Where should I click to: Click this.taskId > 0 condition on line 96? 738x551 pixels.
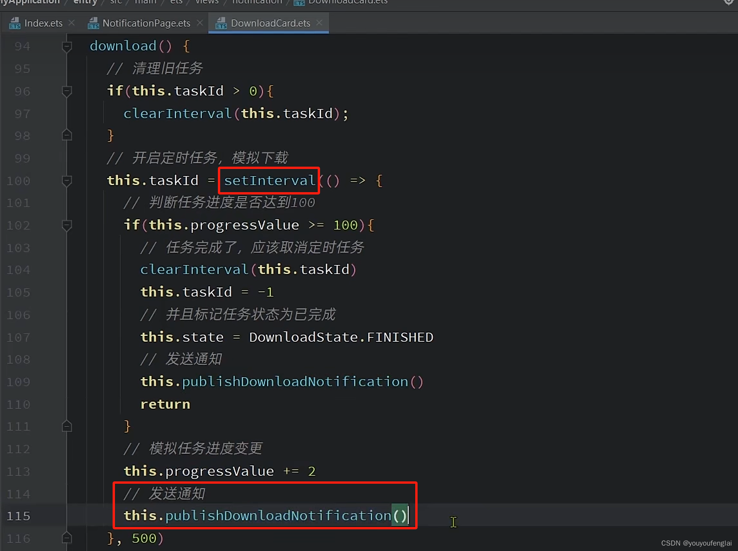pyautogui.click(x=195, y=91)
